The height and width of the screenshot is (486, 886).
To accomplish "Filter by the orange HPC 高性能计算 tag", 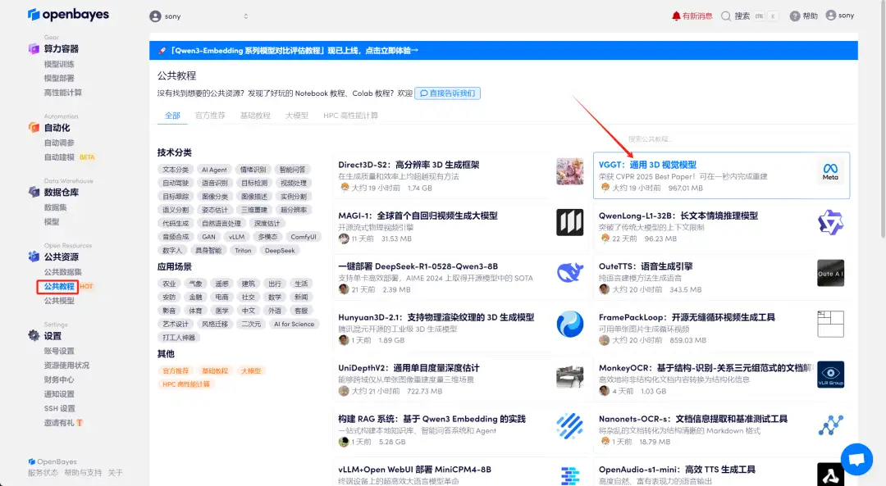I will point(186,384).
